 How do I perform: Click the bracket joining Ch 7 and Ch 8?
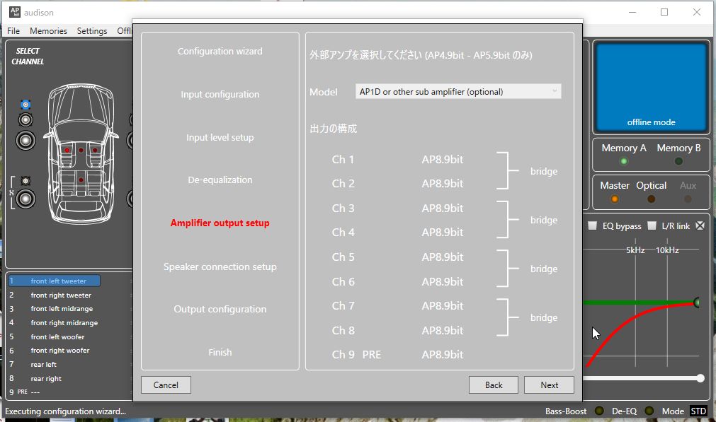pyautogui.click(x=507, y=317)
